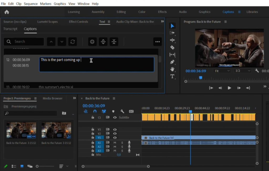
Task: Go to Out point button
Action: (x=248, y=88)
